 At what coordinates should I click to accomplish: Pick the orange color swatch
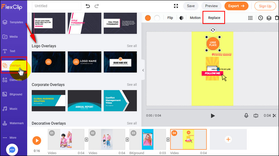tap(148, 18)
